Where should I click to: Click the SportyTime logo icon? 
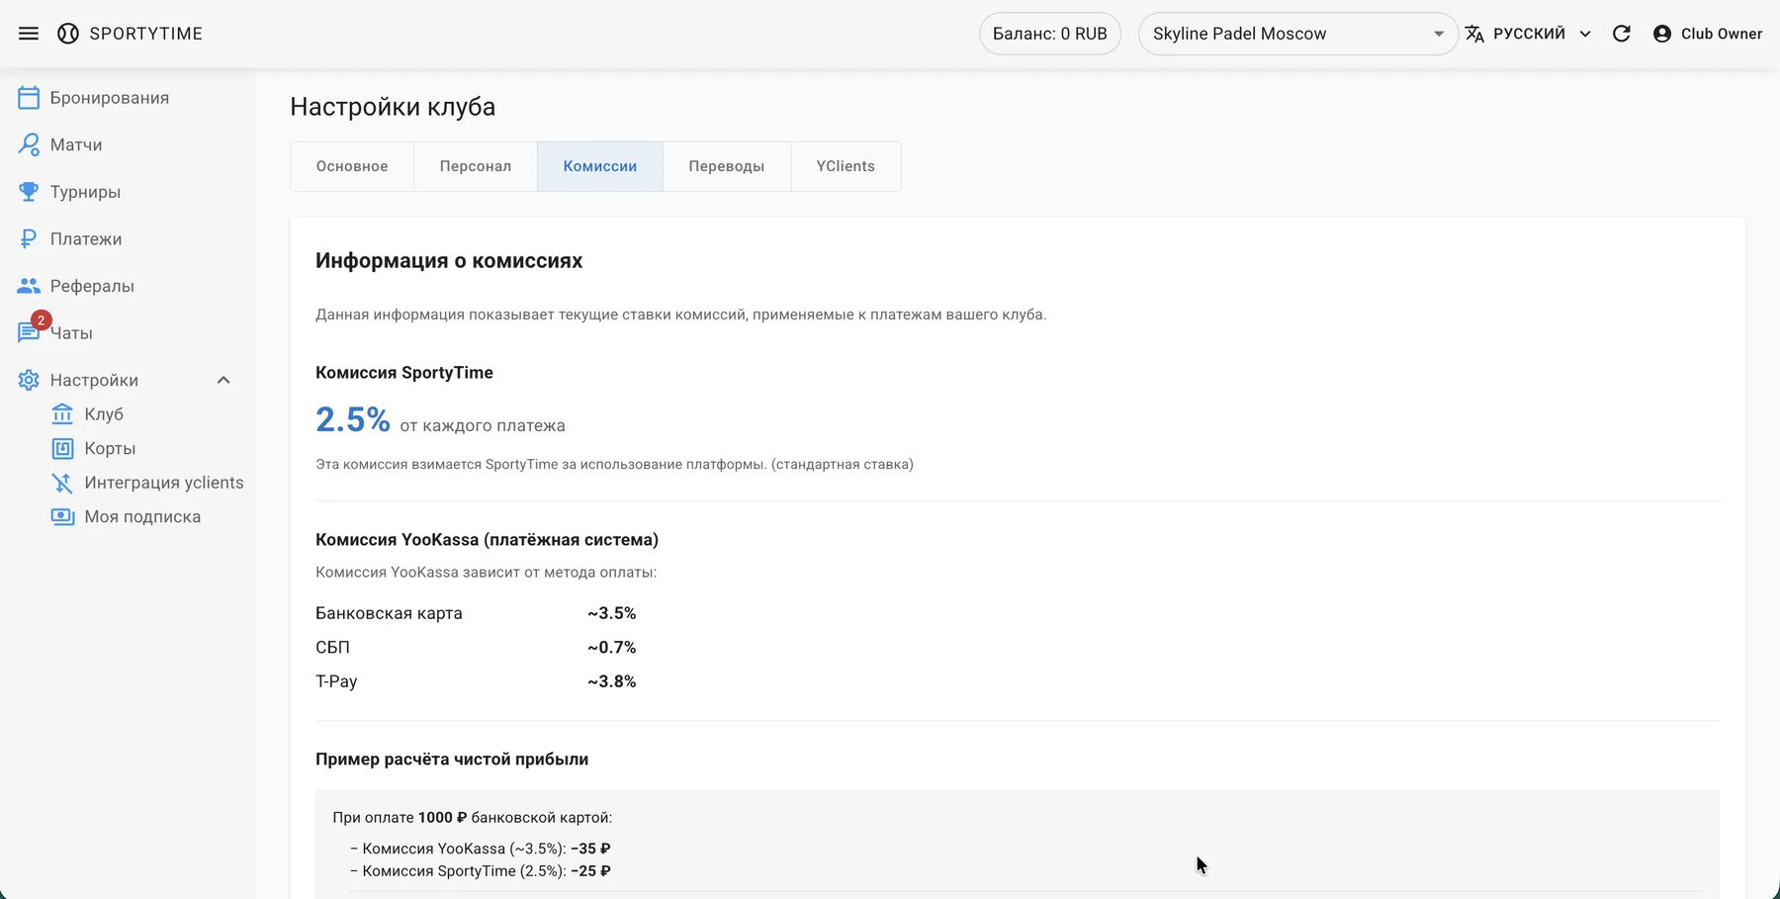tap(68, 34)
